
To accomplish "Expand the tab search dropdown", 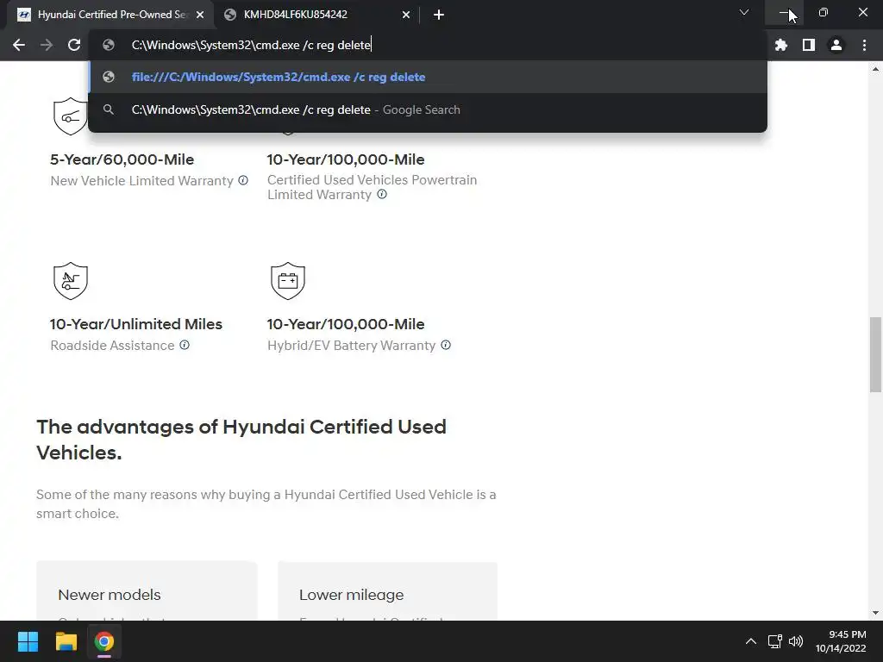I will (x=744, y=13).
